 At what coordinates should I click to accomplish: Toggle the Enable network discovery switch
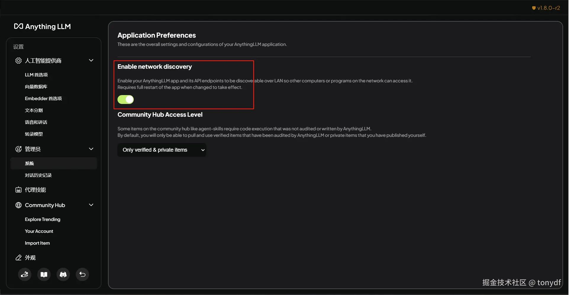(126, 100)
